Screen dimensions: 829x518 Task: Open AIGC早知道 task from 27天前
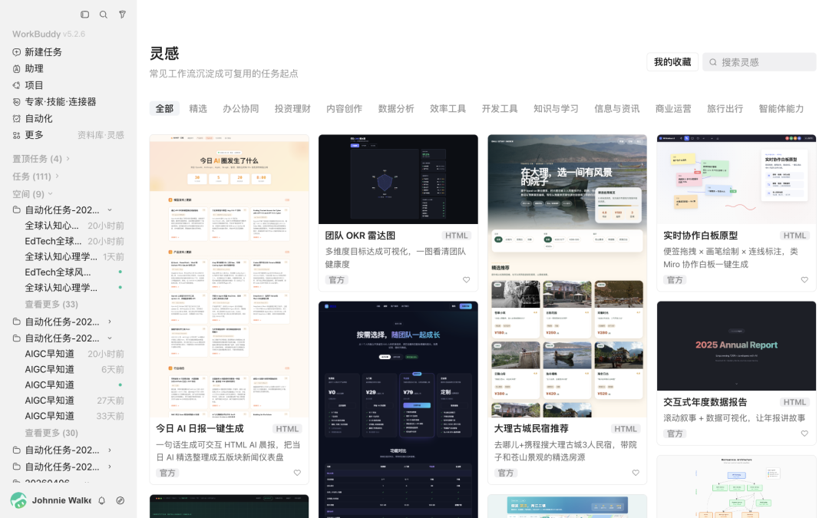point(74,401)
